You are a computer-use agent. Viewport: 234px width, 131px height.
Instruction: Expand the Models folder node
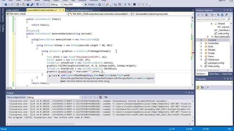(201, 50)
